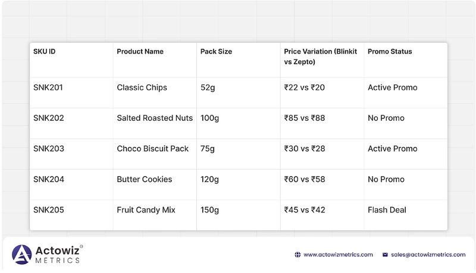The height and width of the screenshot is (273, 476).
Task: Click the Actowiz Metrics logo icon
Action: tap(21, 255)
